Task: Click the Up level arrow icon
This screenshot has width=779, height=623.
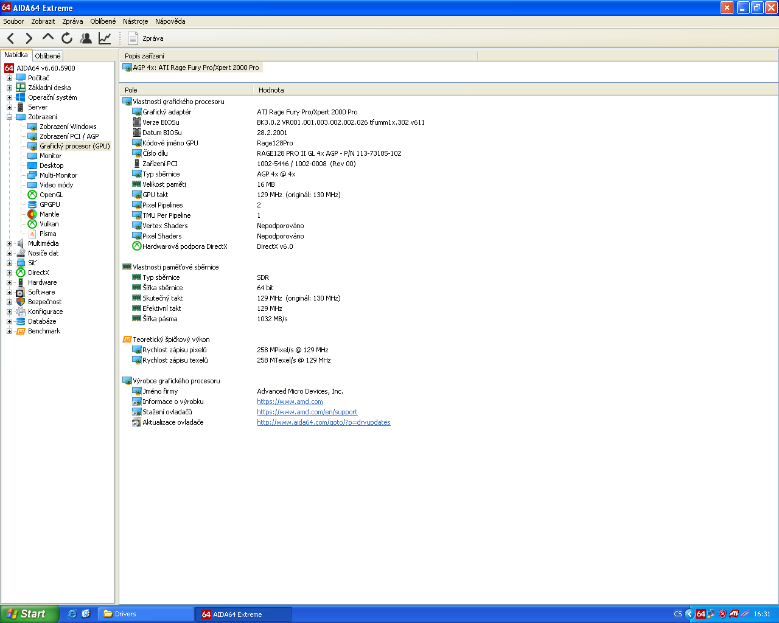Action: 47,38
